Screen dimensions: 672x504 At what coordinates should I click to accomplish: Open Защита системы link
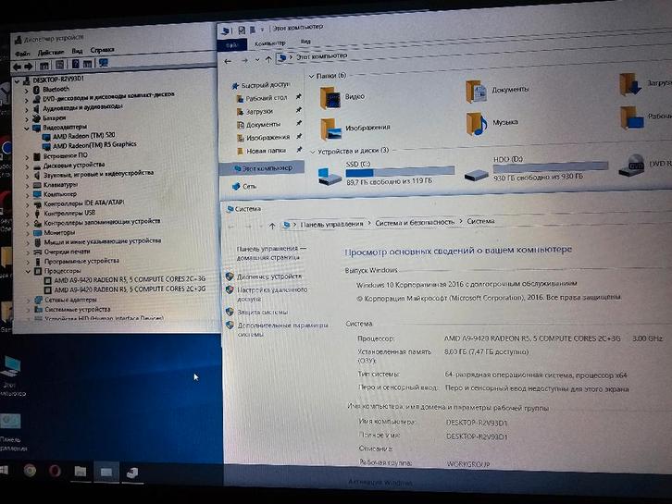point(262,313)
